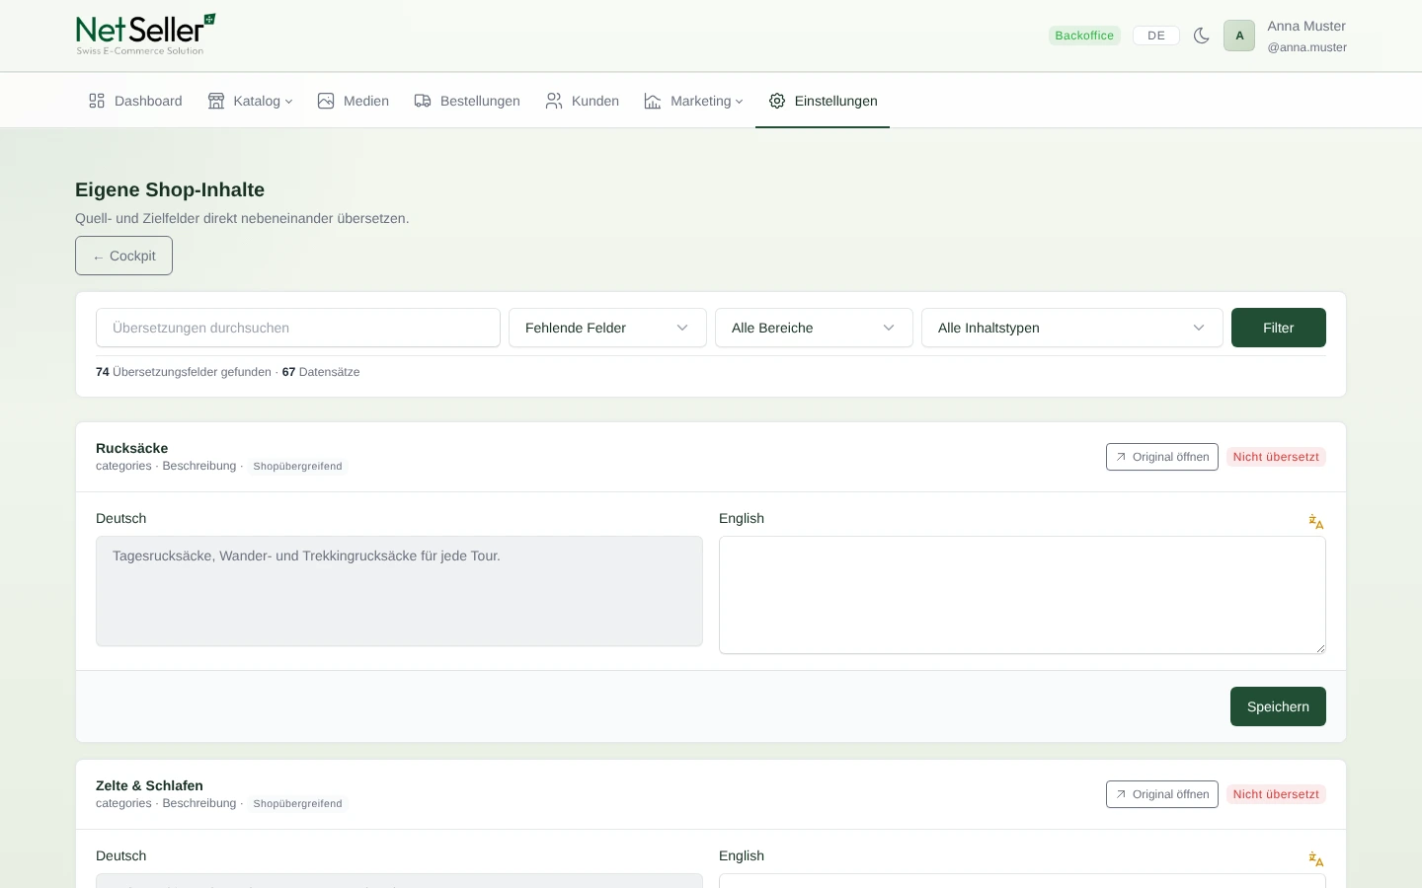Click the 74 Übersetzungsfelder gefunden count
The image size is (1422, 888).
pos(184,372)
